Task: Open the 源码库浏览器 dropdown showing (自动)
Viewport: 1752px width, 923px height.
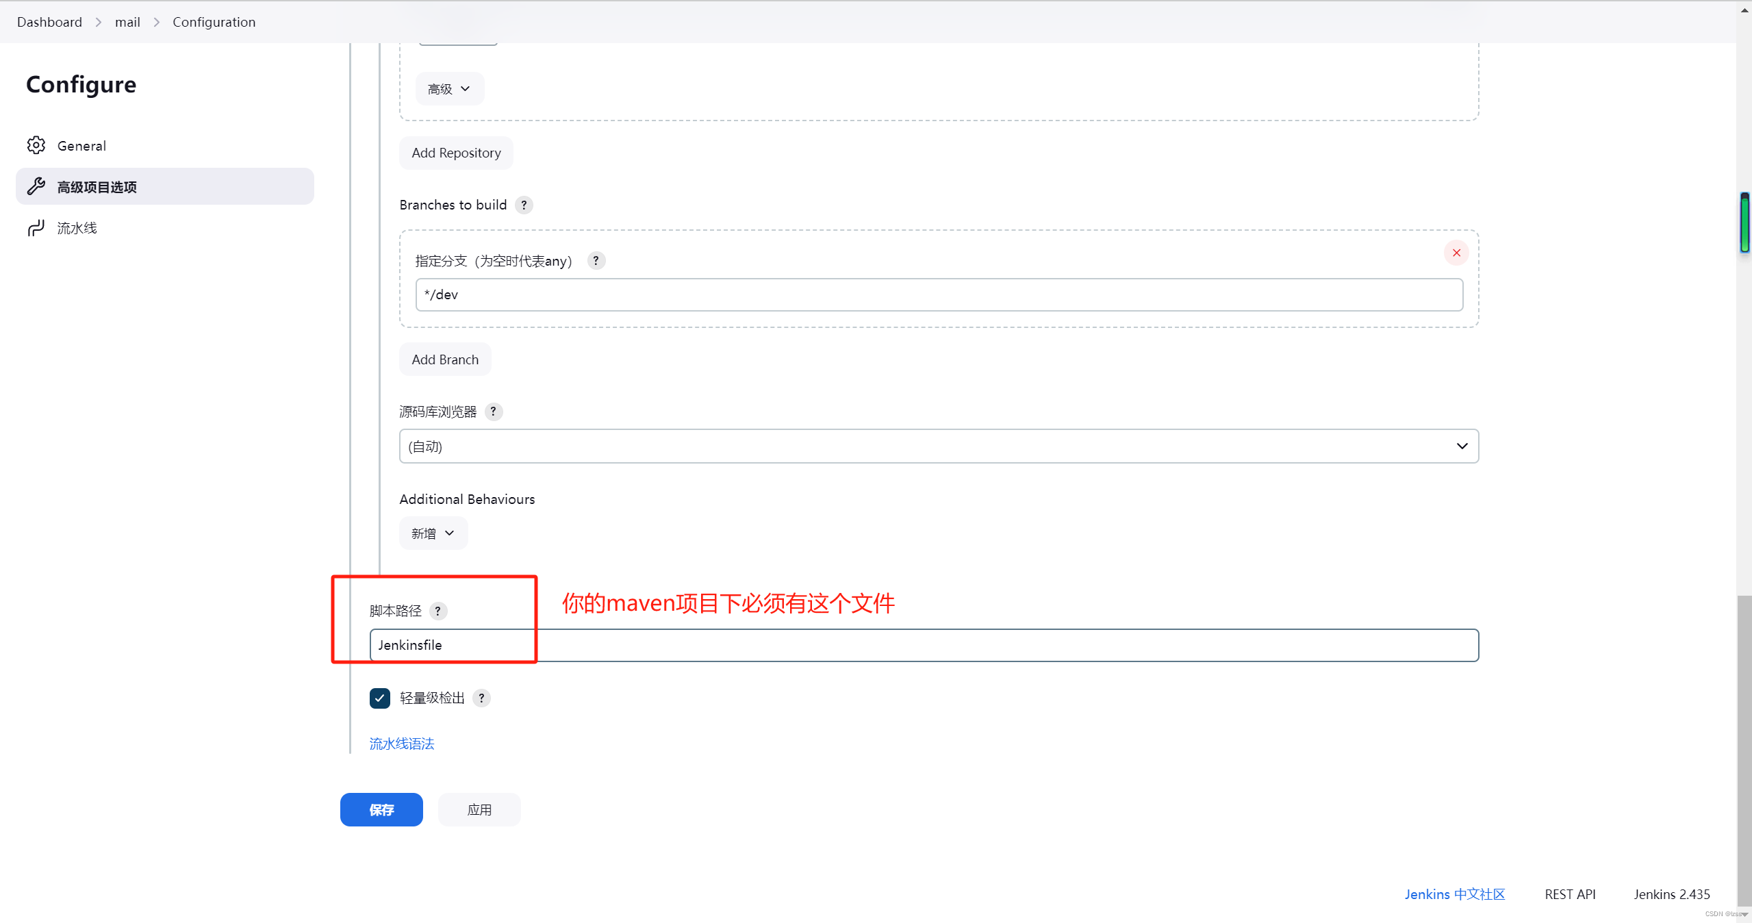Action: pos(938,446)
